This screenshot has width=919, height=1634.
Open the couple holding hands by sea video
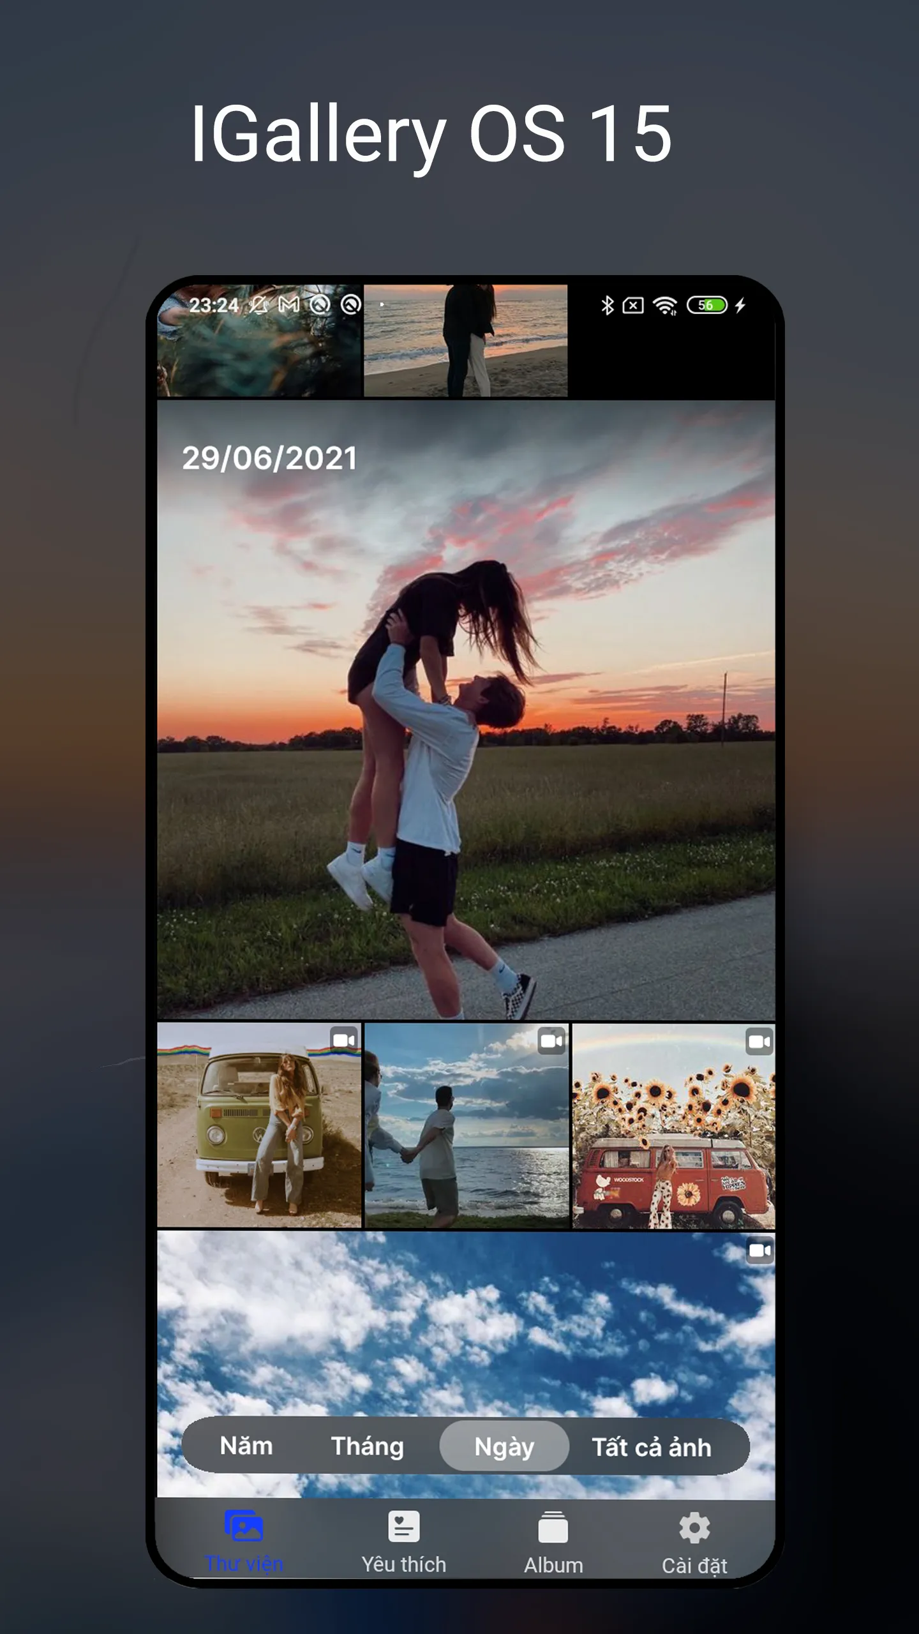pyautogui.click(x=467, y=1125)
